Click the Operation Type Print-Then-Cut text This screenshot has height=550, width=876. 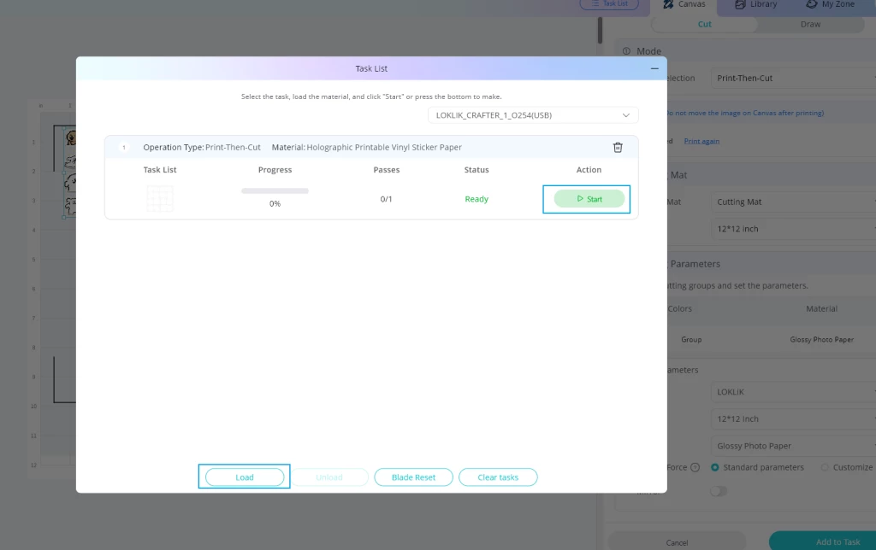[202, 147]
